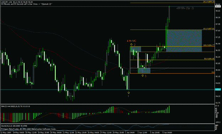This screenshot has width=222, height=134.
Task: Select the 50.0 @96.05 Fibonacci level label
Action: click(x=209, y=59)
